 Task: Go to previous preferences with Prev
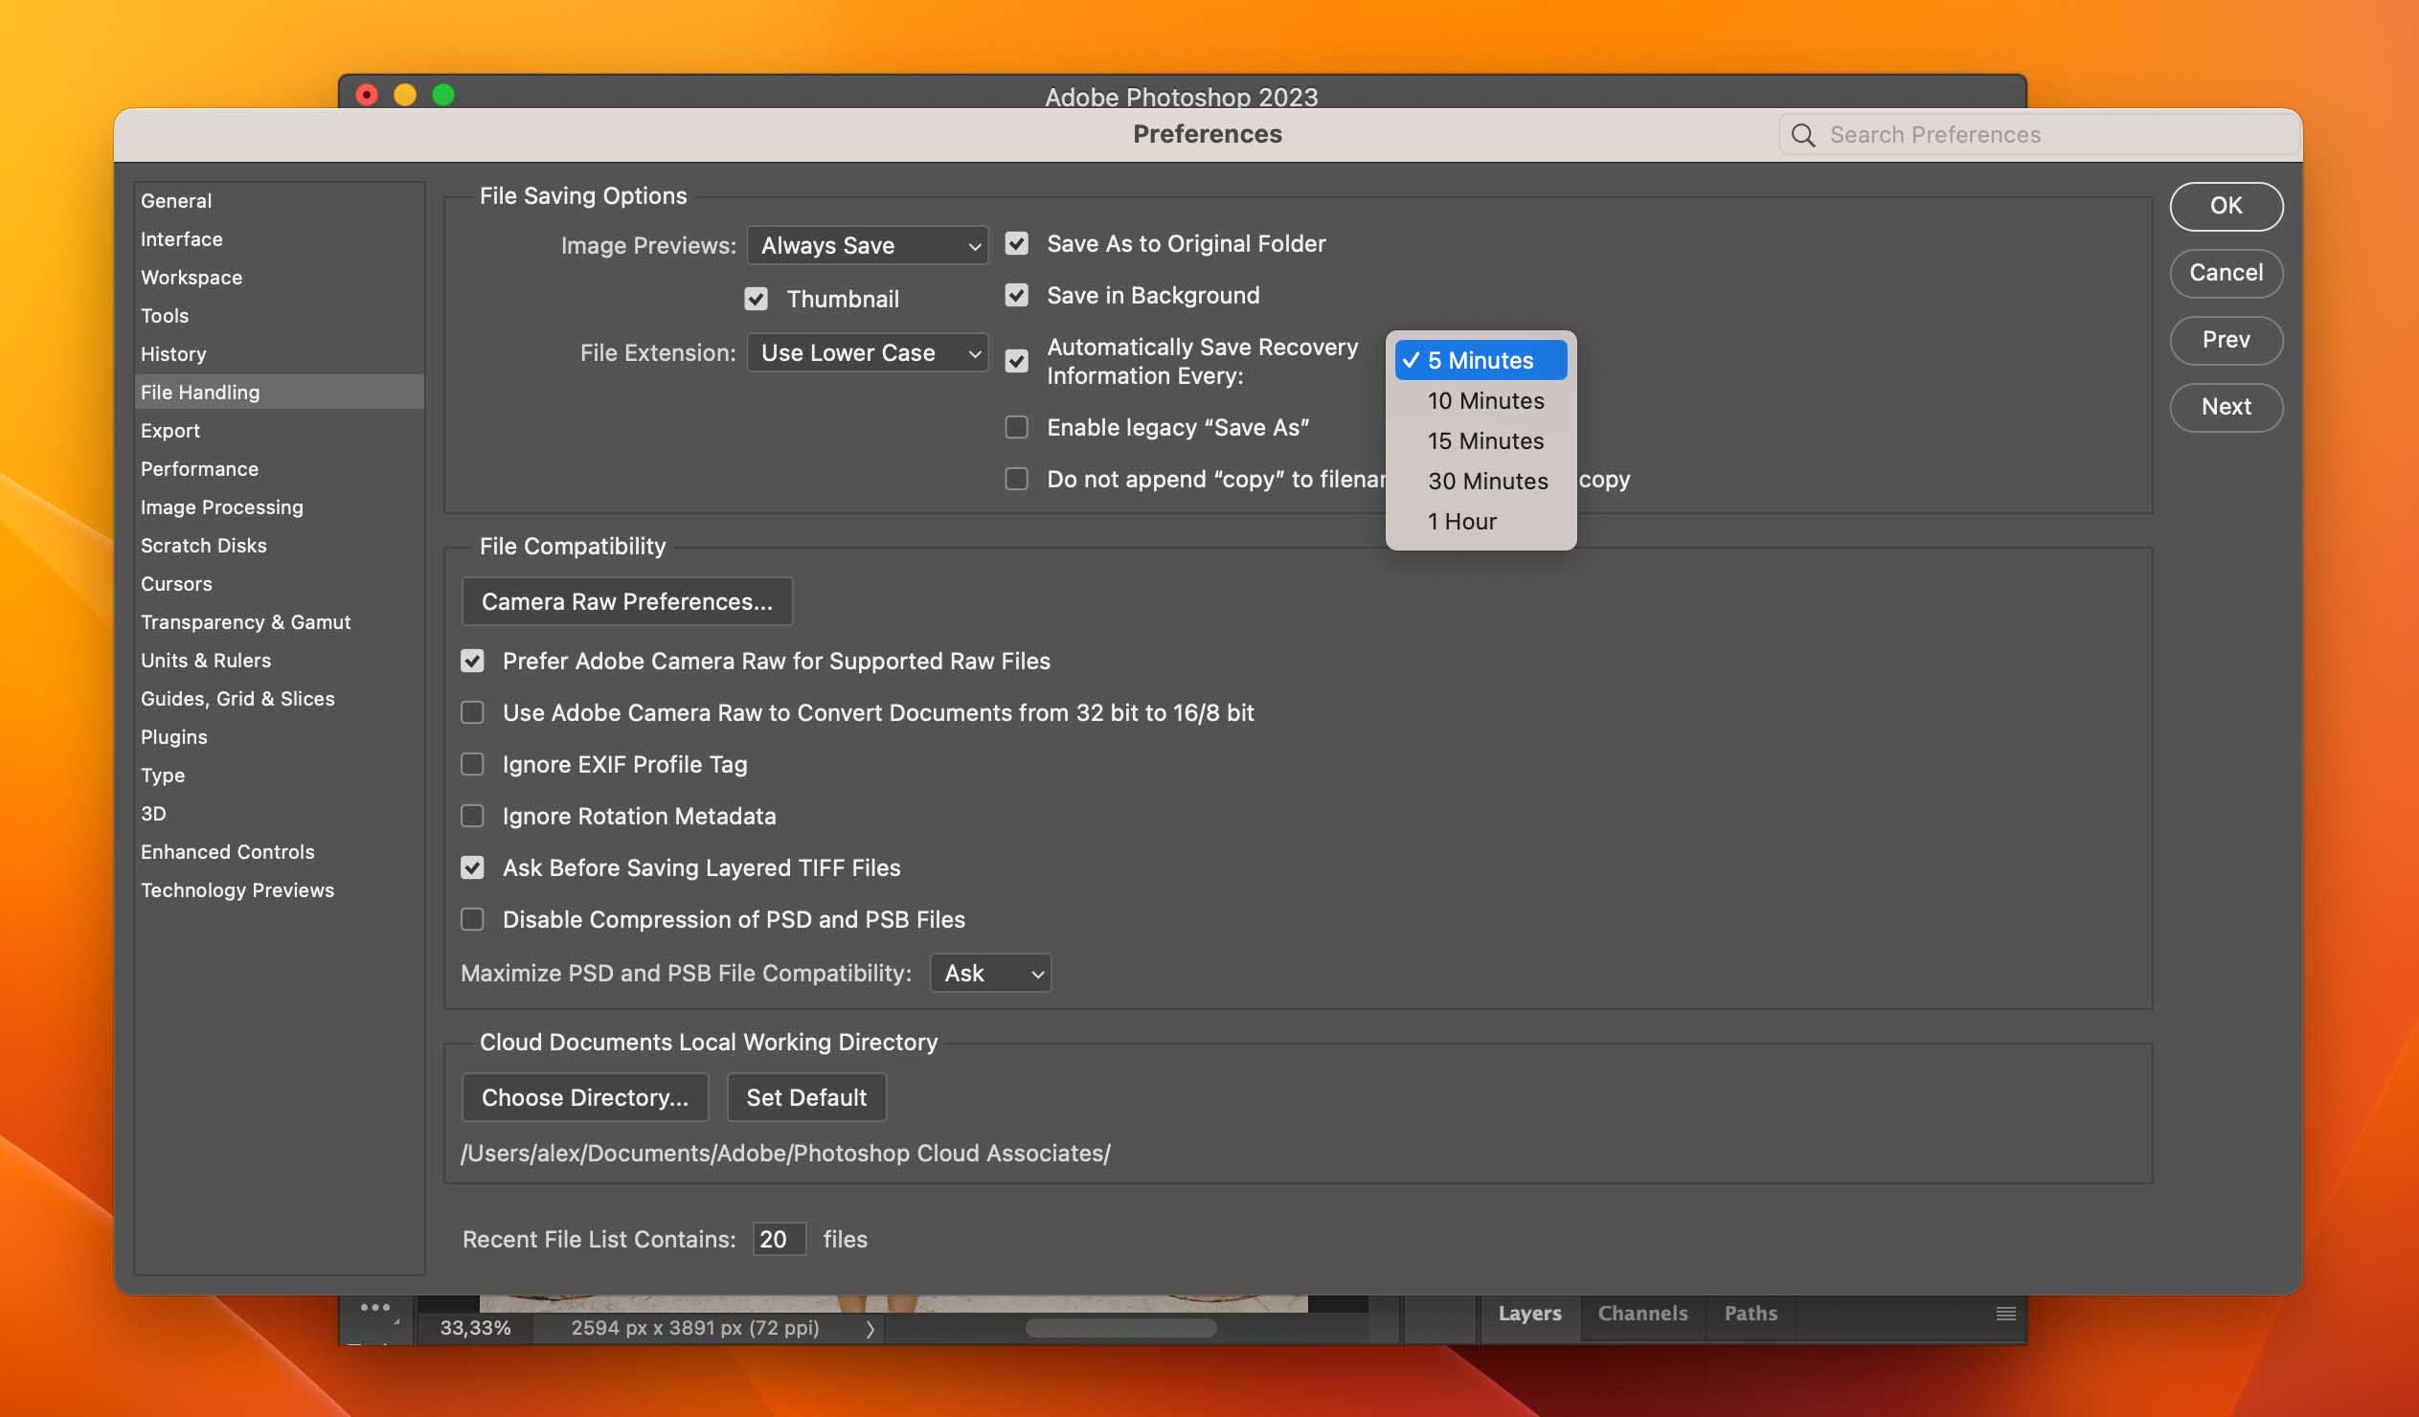[2226, 341]
